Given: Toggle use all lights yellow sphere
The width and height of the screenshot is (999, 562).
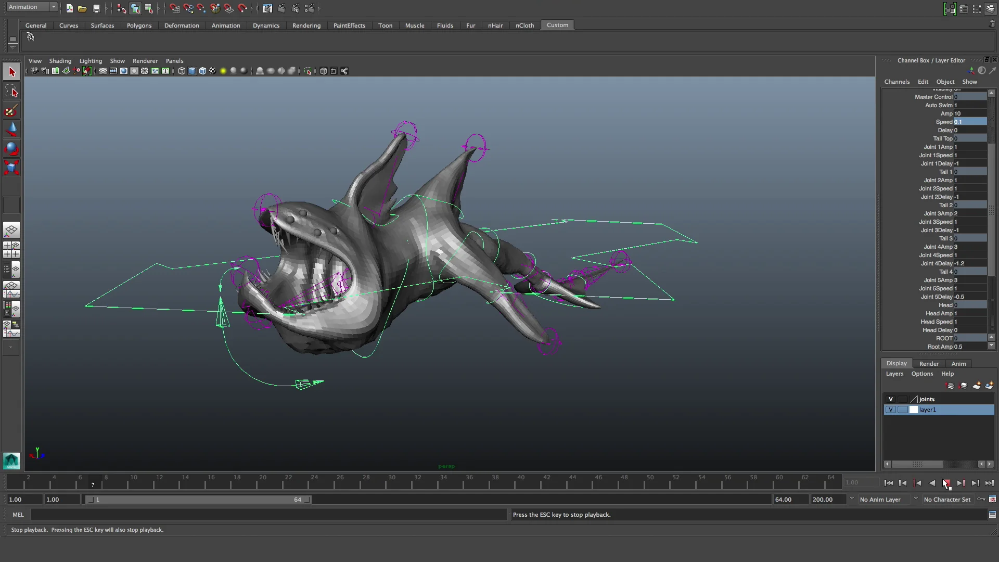Looking at the screenshot, I should point(223,71).
